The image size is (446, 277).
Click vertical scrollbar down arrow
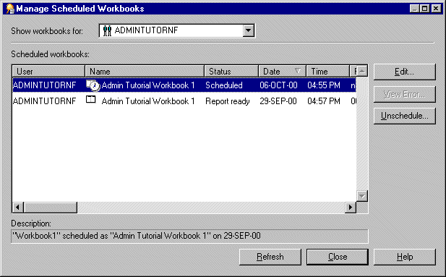(x=362, y=196)
